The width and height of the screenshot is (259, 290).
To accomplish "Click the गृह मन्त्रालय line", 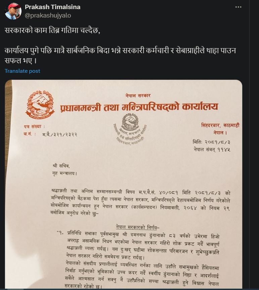I will click(64, 173).
